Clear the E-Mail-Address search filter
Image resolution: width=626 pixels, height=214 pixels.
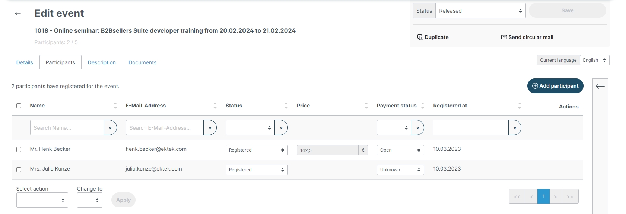click(x=210, y=128)
